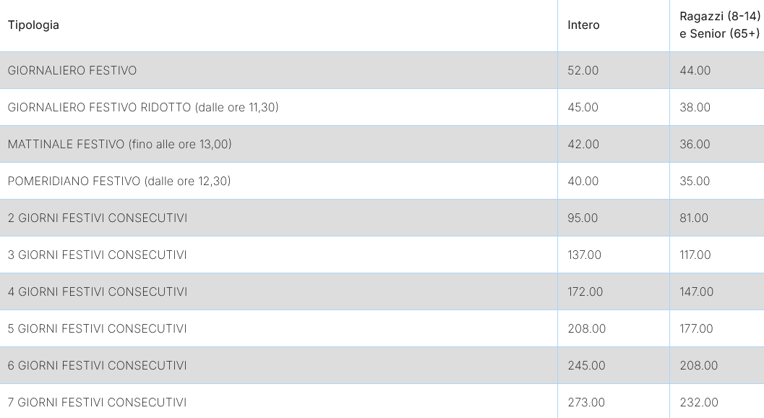Click the Ragazzi e Senior column header

[720, 25]
